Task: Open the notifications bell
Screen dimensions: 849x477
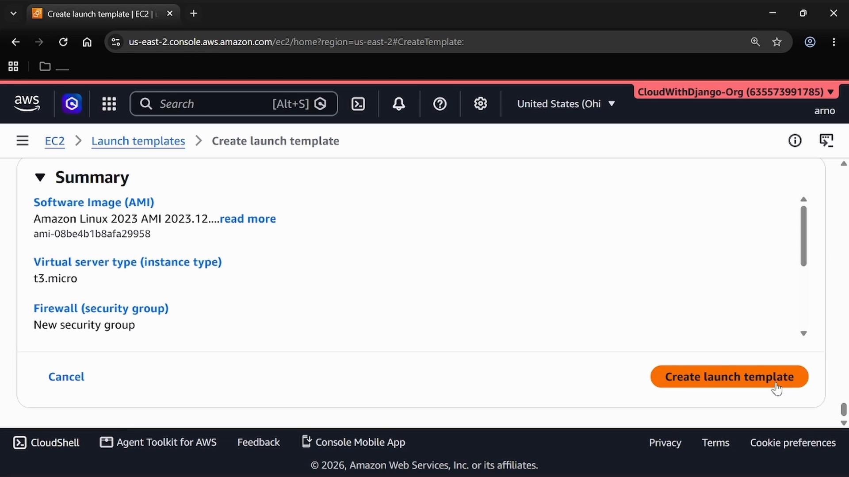Action: 399,104
